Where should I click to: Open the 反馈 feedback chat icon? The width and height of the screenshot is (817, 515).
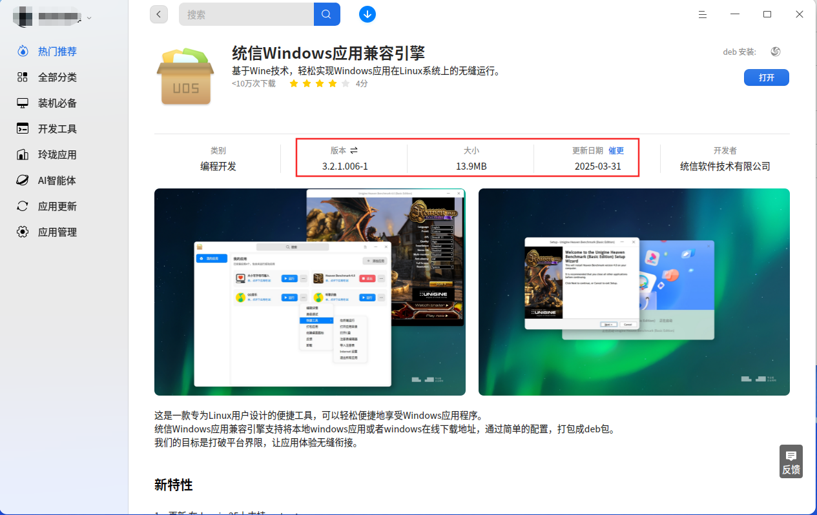pyautogui.click(x=791, y=461)
